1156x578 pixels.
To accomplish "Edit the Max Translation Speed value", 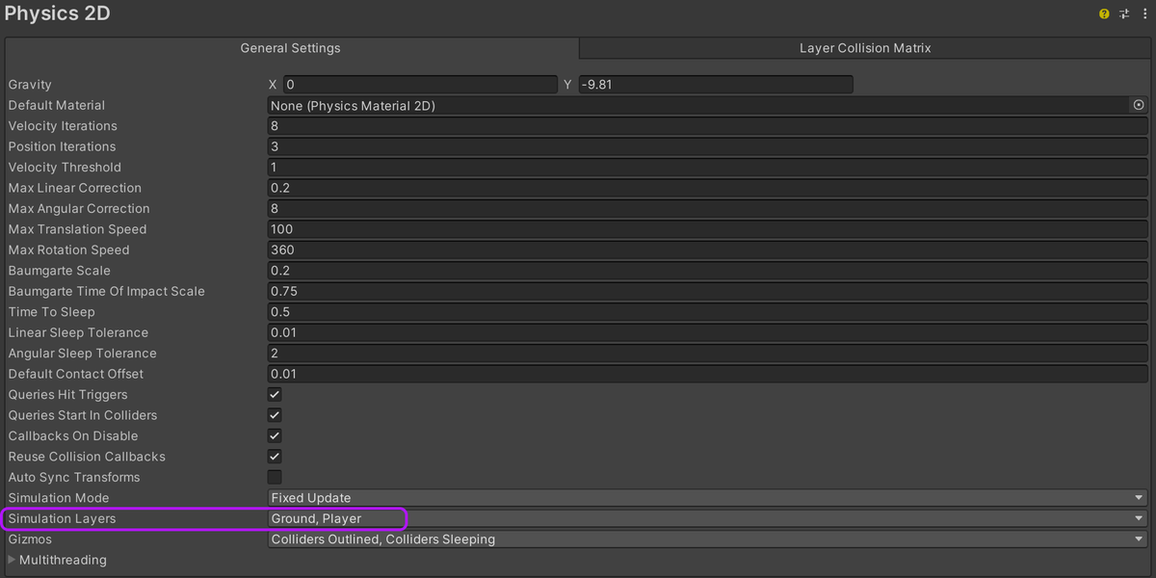I will point(707,229).
